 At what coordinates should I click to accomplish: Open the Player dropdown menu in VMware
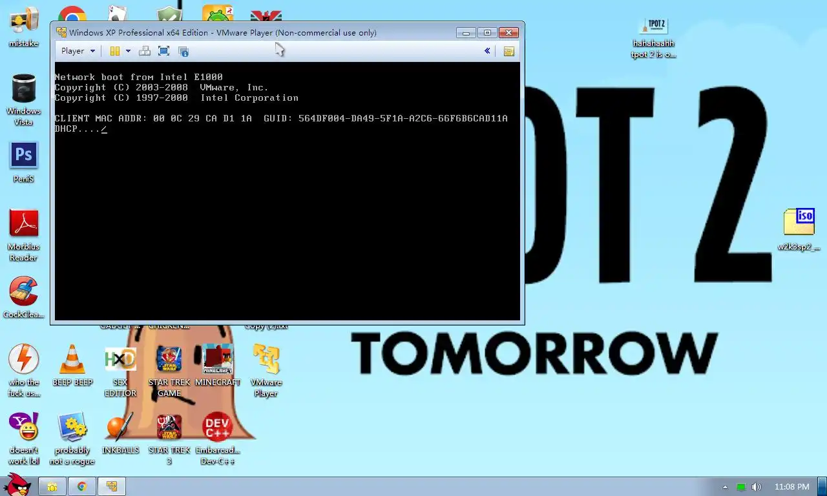point(78,51)
